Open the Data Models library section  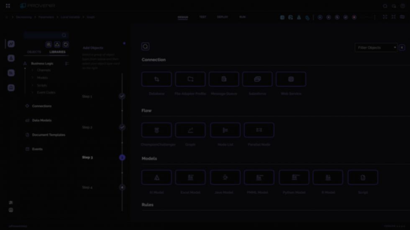click(42, 121)
